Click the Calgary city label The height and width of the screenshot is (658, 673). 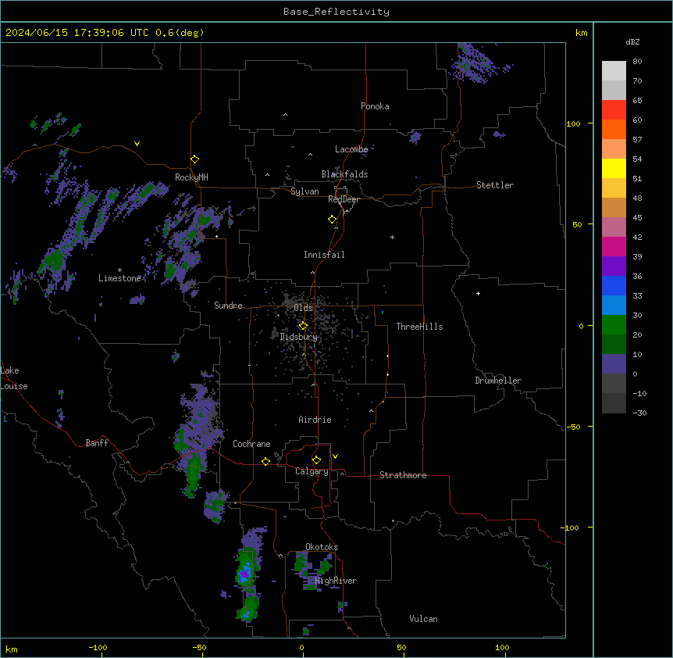tap(312, 471)
